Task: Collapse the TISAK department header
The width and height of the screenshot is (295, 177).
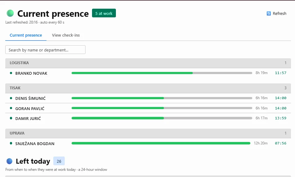Action: click(148, 88)
